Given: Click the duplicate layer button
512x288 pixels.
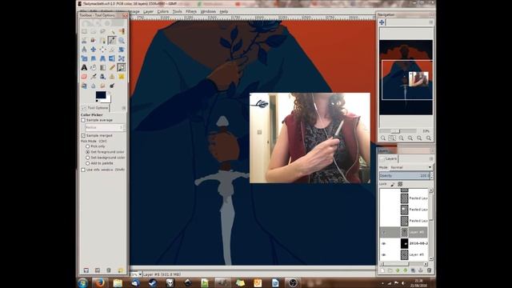Looking at the screenshot, I should coord(413,270).
